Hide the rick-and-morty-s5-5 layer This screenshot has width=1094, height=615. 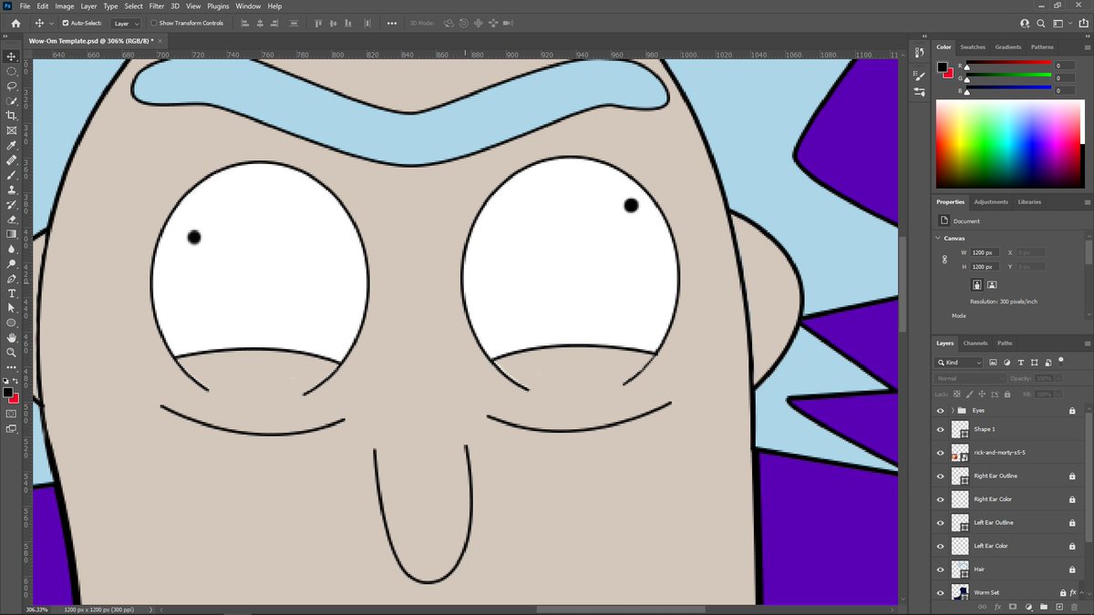coord(941,452)
